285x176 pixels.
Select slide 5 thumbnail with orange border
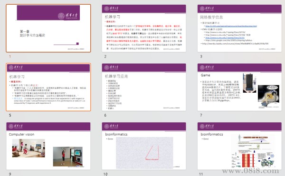pyautogui.click(x=48, y=87)
